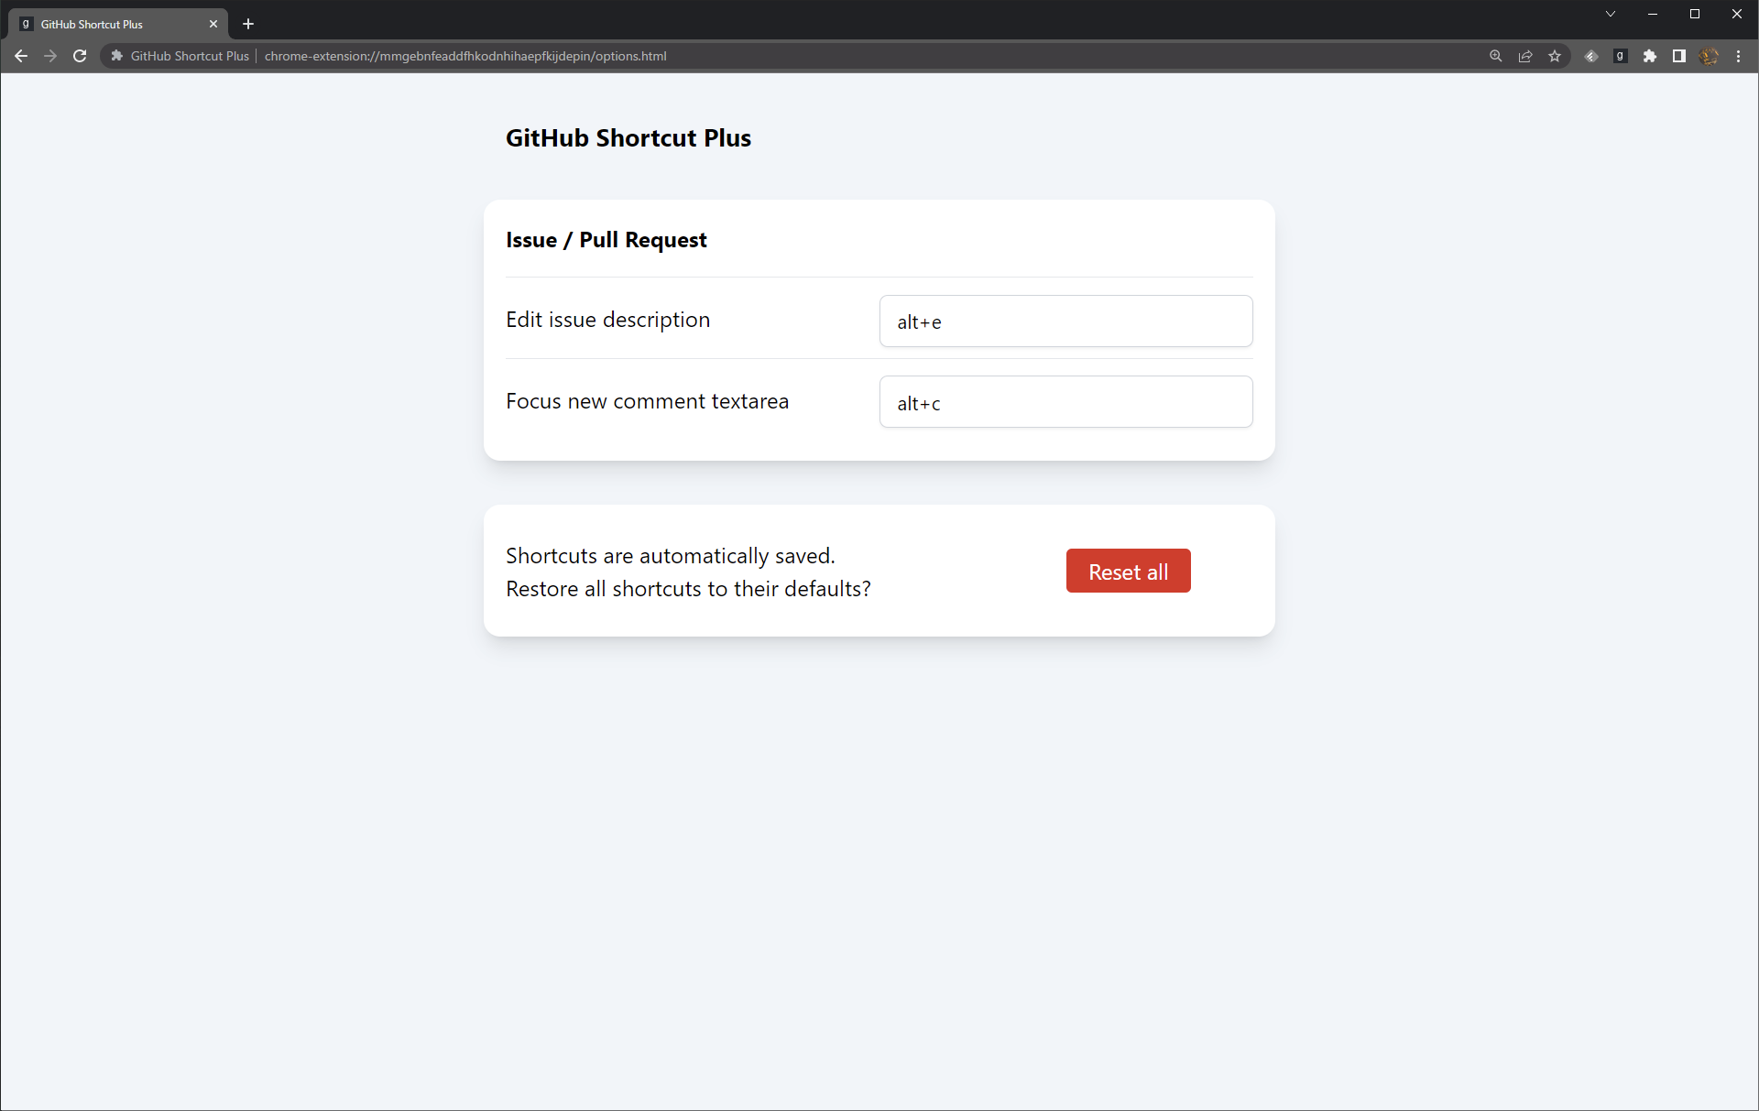The image size is (1759, 1111).
Task: Click the Edit issue description shortcut field
Action: click(x=1065, y=321)
